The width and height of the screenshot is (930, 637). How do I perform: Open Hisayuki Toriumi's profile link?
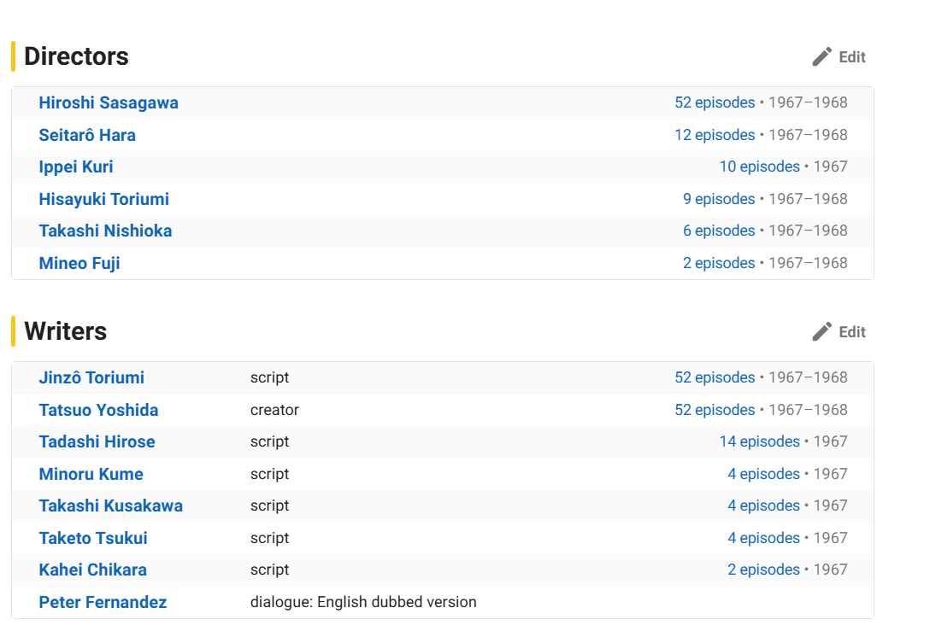coord(103,199)
